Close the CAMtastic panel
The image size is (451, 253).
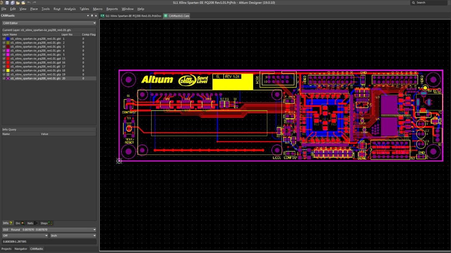96,16
